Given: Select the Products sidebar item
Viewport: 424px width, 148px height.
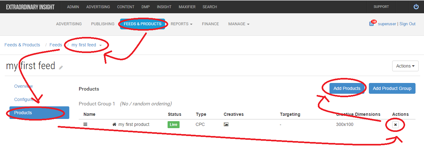Looking at the screenshot, I should coord(39,113).
